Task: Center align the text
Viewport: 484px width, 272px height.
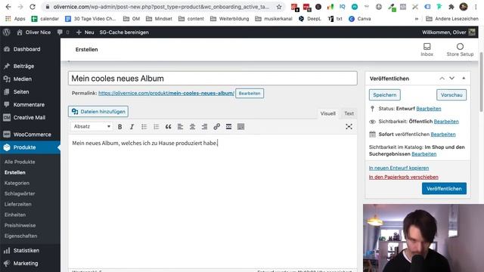Action: coord(192,127)
